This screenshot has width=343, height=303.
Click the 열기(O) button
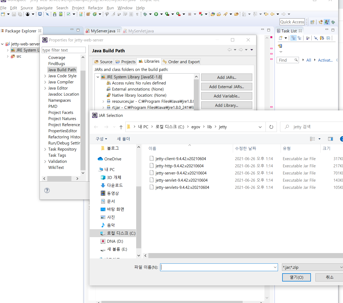coord(297,277)
